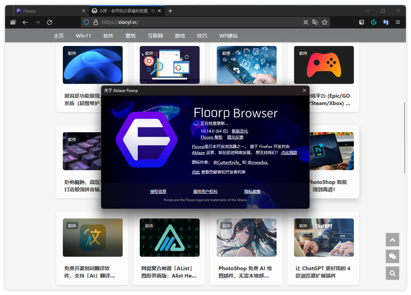Click the green Grammarly extension icon

pyautogui.click(x=374, y=22)
